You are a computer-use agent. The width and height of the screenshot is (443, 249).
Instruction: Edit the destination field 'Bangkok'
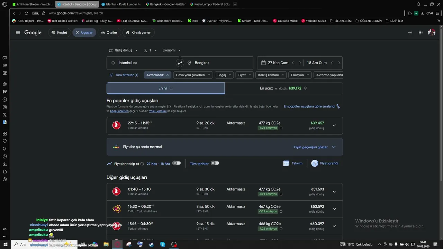(x=217, y=63)
